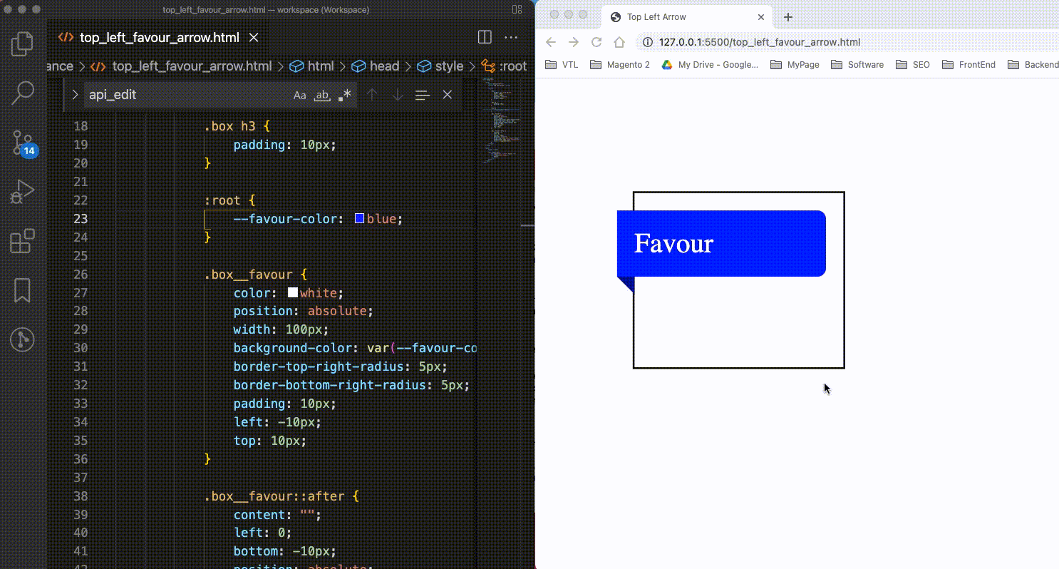The width and height of the screenshot is (1059, 569).
Task: View site information icon in address bar
Action: point(647,42)
